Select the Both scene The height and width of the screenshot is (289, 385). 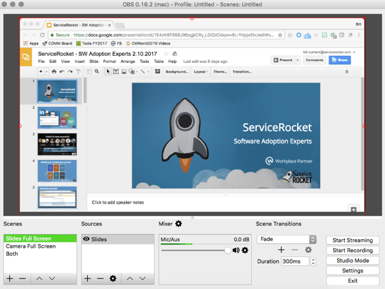pyautogui.click(x=40, y=254)
